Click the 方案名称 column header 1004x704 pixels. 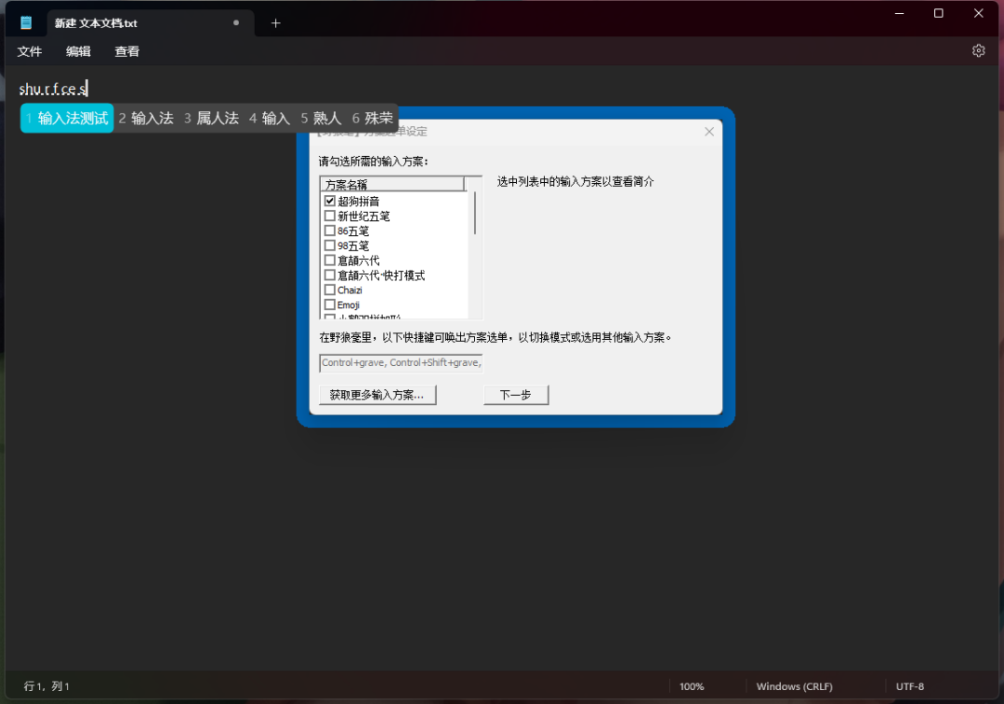point(392,184)
